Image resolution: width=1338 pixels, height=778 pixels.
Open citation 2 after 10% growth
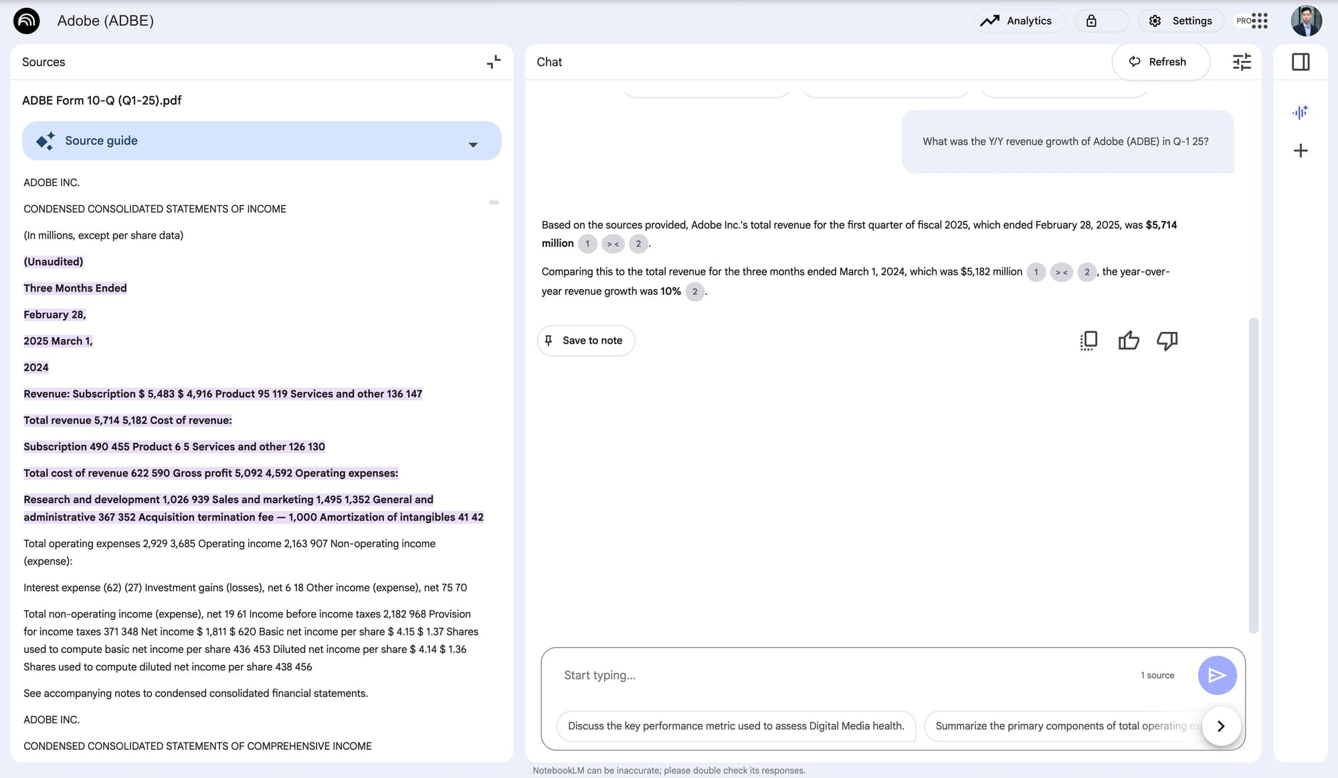pyautogui.click(x=695, y=292)
